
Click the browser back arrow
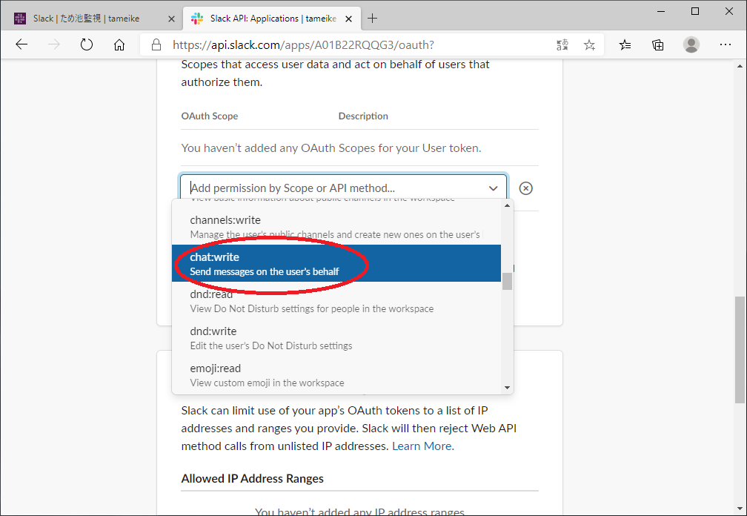point(21,45)
